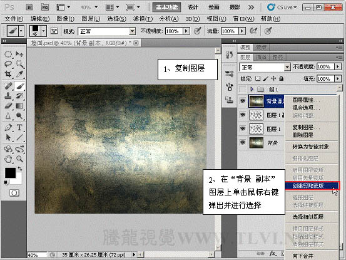Expand the 组 1 layer group
Screen dimensions: 346x260
(x=252, y=89)
